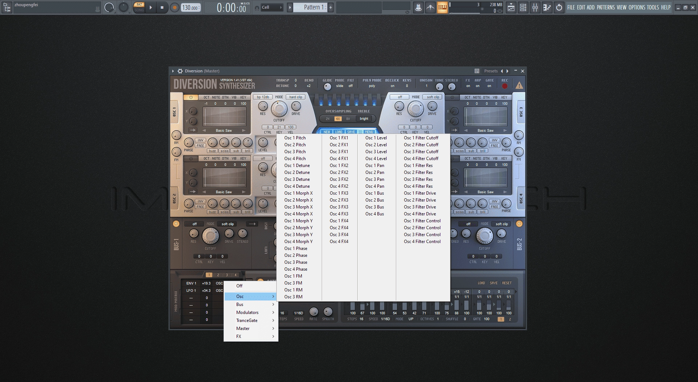Click RESET in the arpeggiator panel
698x382 pixels.
(506, 283)
